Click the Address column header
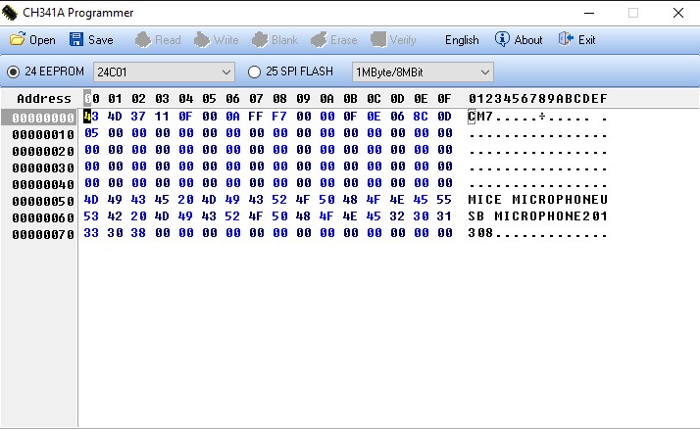The image size is (700, 429). point(44,99)
